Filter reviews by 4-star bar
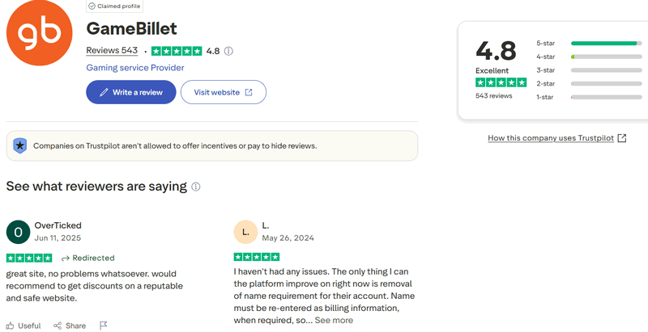Viewport: 648px width, 332px height. pyautogui.click(x=604, y=57)
